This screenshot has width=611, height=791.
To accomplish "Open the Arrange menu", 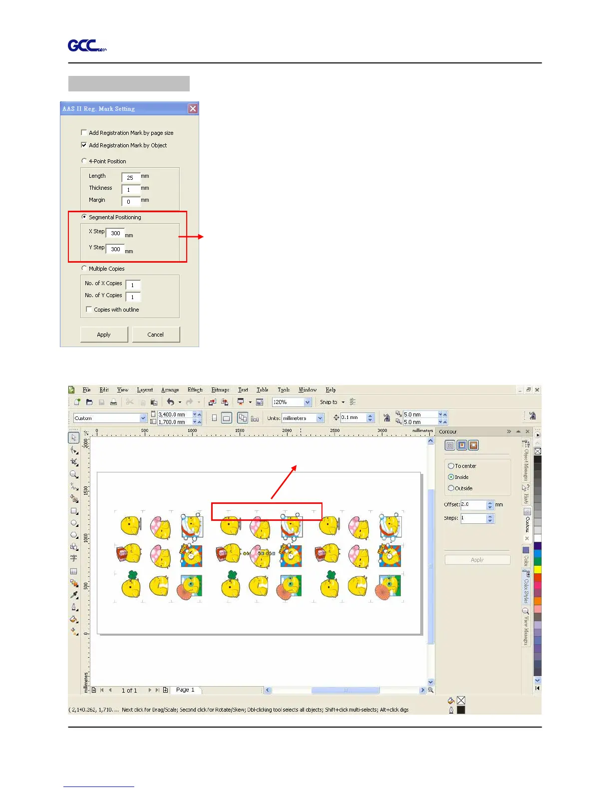I will [170, 390].
